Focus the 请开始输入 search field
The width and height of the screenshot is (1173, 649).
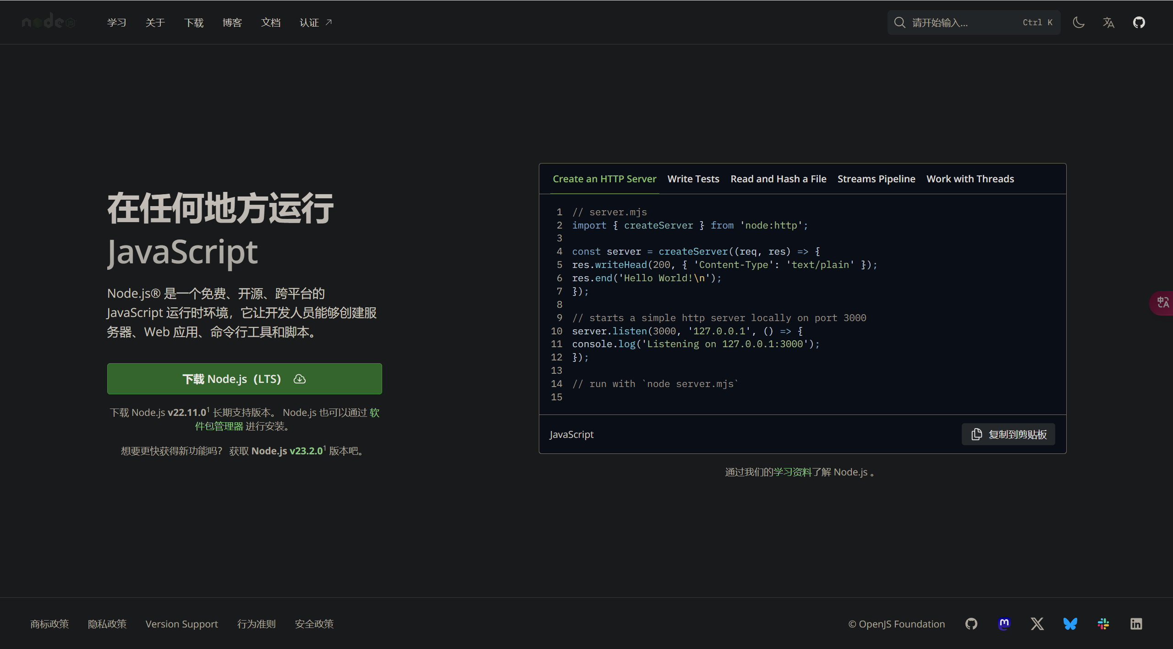962,22
